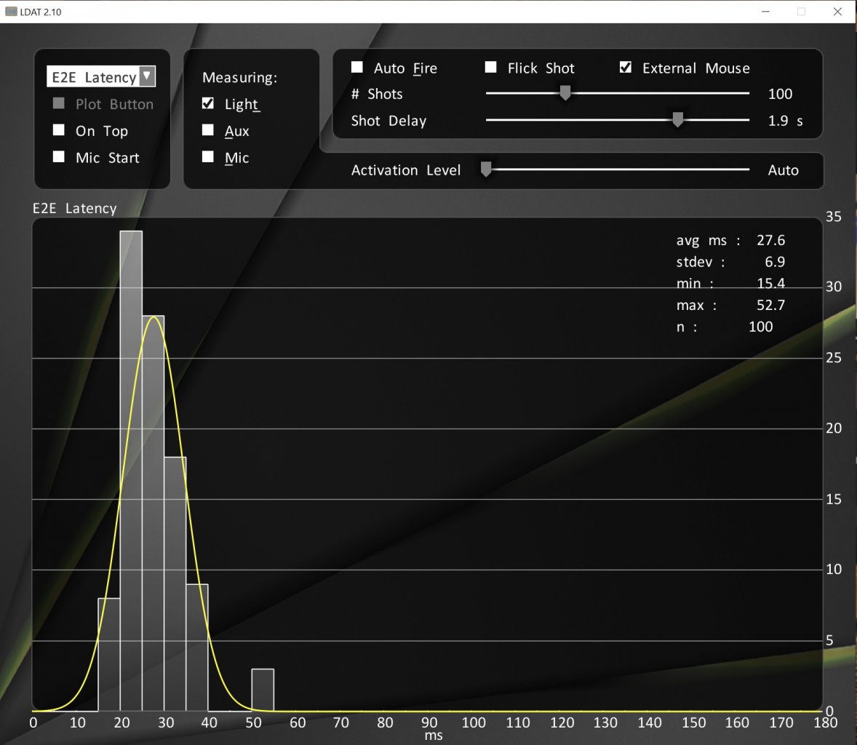Click the Activation Level slider handle
This screenshot has width=857, height=745.
tap(486, 170)
